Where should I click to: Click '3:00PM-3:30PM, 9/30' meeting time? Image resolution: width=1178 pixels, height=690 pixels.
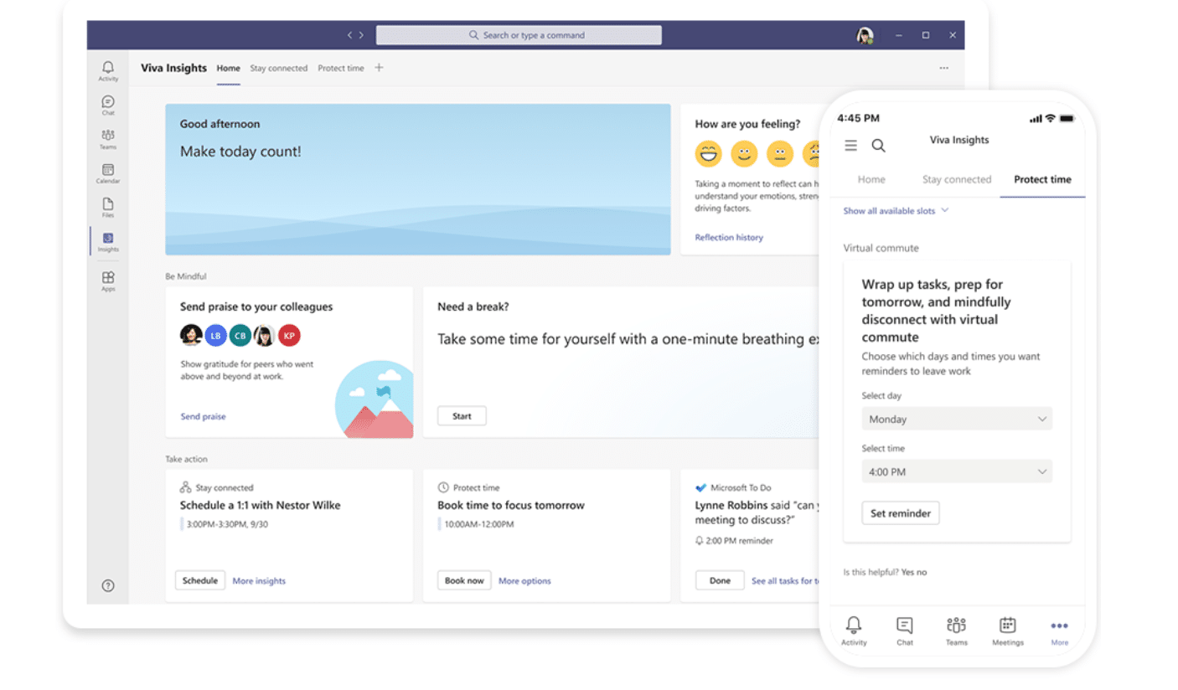click(226, 524)
